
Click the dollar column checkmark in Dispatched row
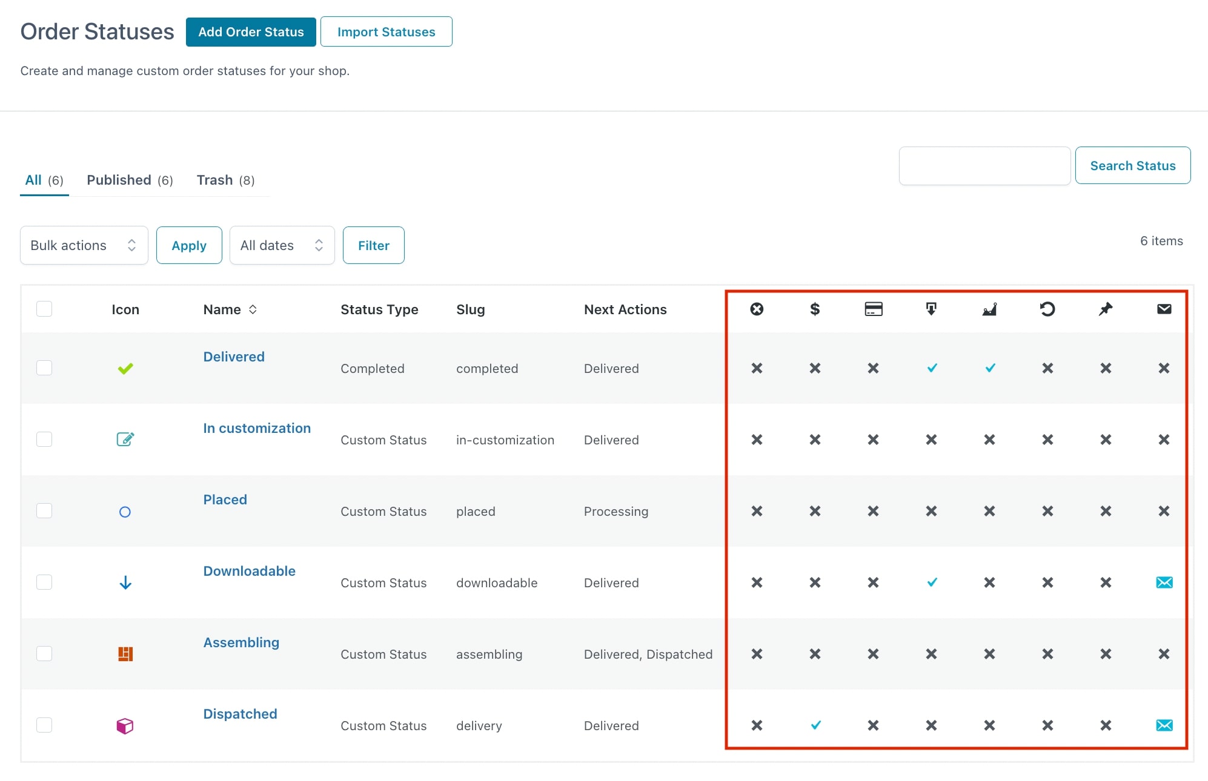pos(815,725)
